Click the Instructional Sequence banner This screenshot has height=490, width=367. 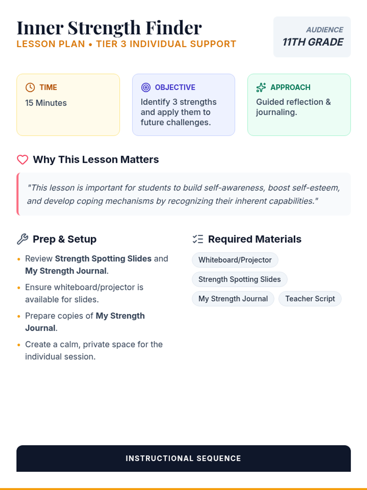click(x=183, y=458)
